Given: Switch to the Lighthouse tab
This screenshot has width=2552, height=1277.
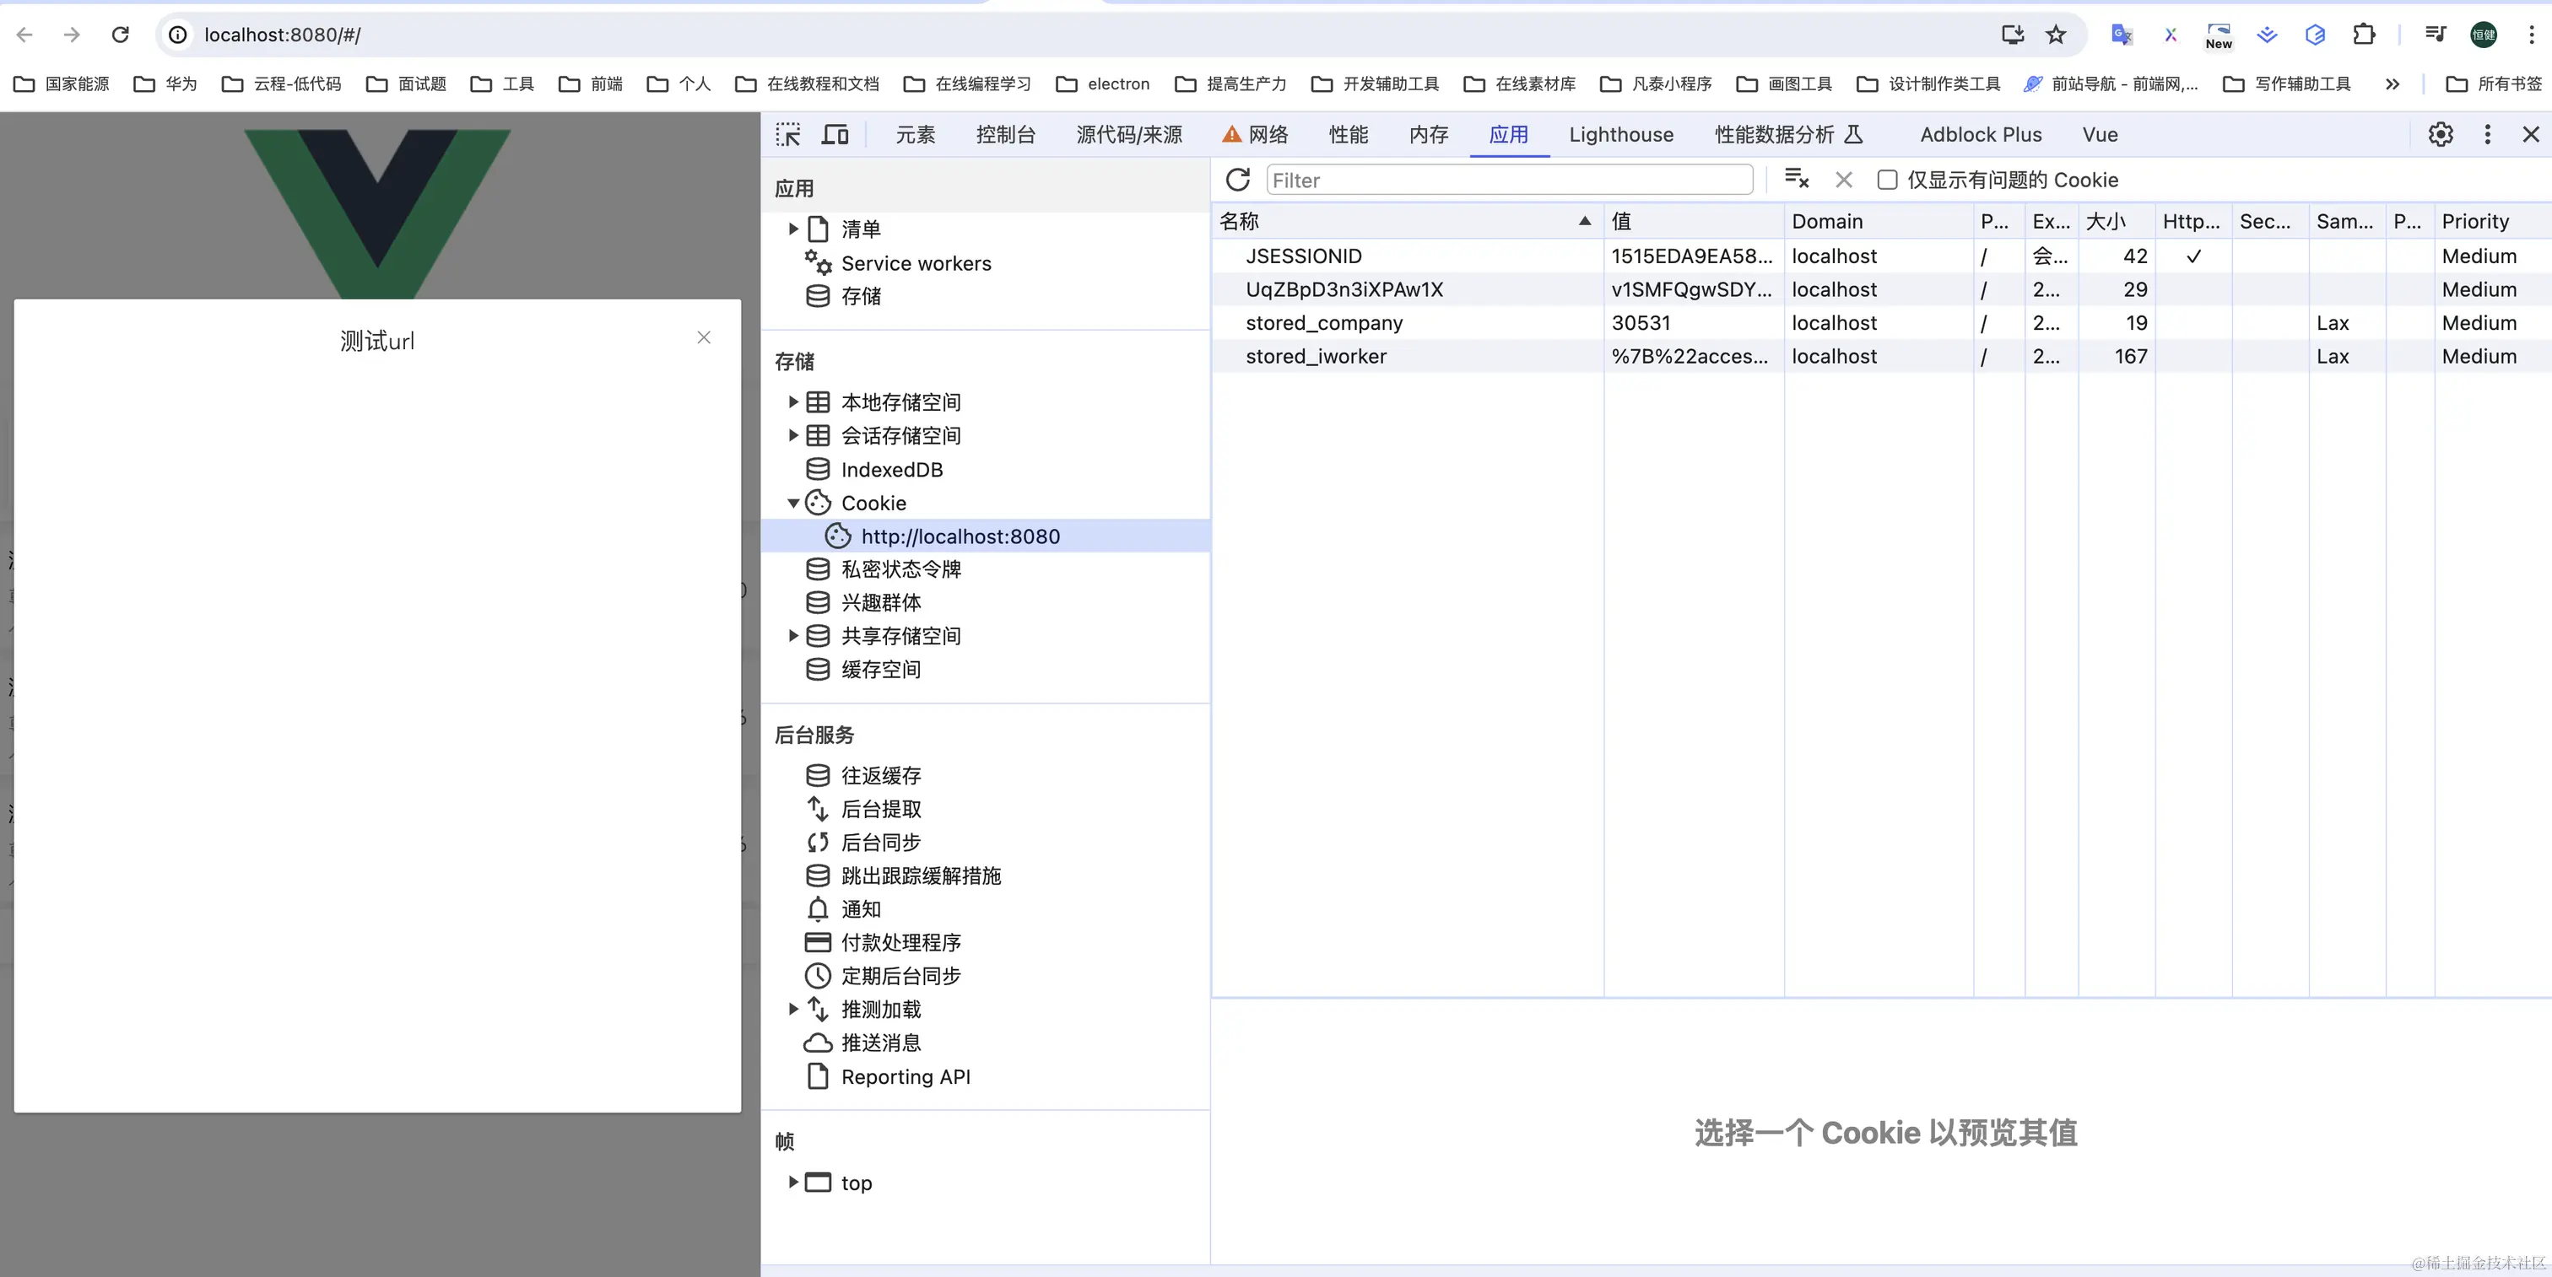Looking at the screenshot, I should pyautogui.click(x=1621, y=135).
